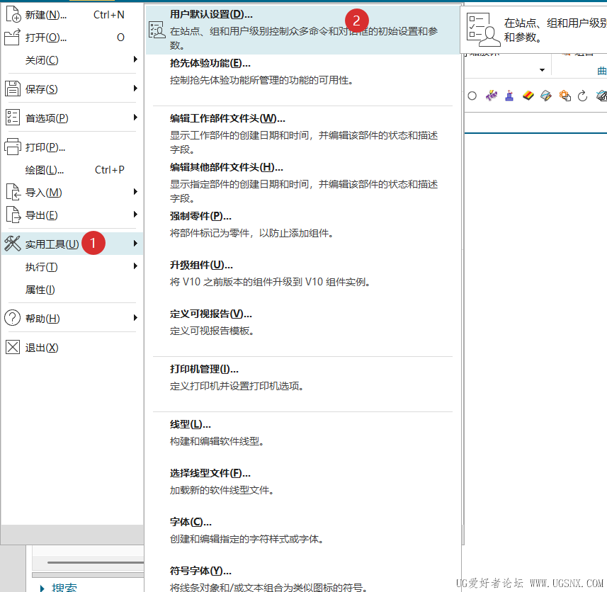Click the circular redo arrow icon
This screenshot has width=607, height=592.
583,96
